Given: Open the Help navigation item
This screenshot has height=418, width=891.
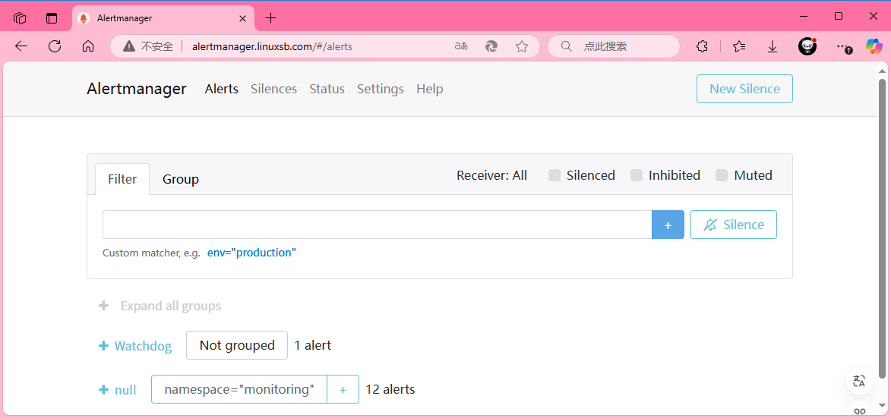Looking at the screenshot, I should tap(430, 89).
